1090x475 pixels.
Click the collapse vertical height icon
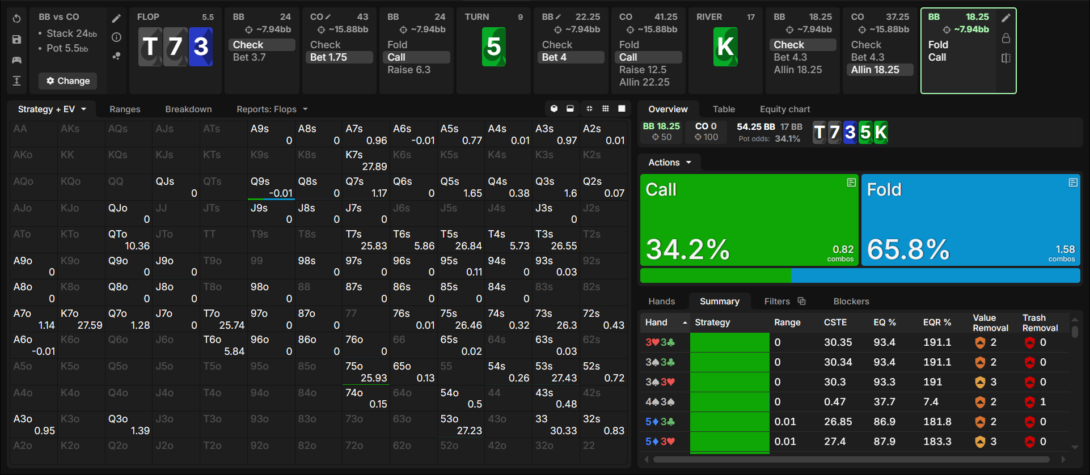(x=17, y=80)
